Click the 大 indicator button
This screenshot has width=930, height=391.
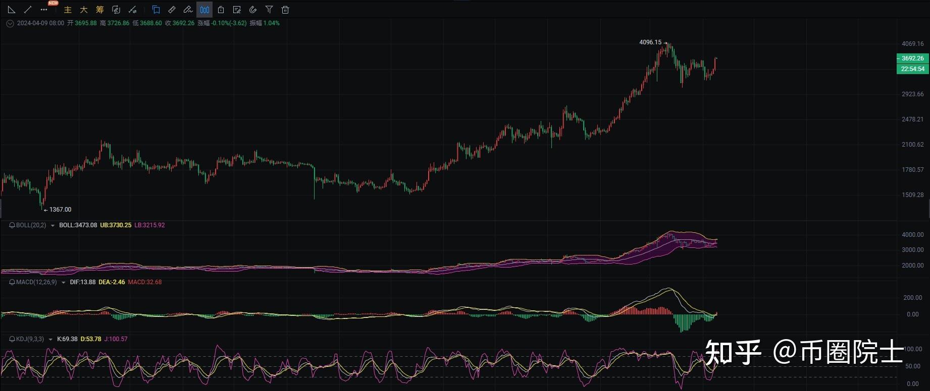[84, 10]
